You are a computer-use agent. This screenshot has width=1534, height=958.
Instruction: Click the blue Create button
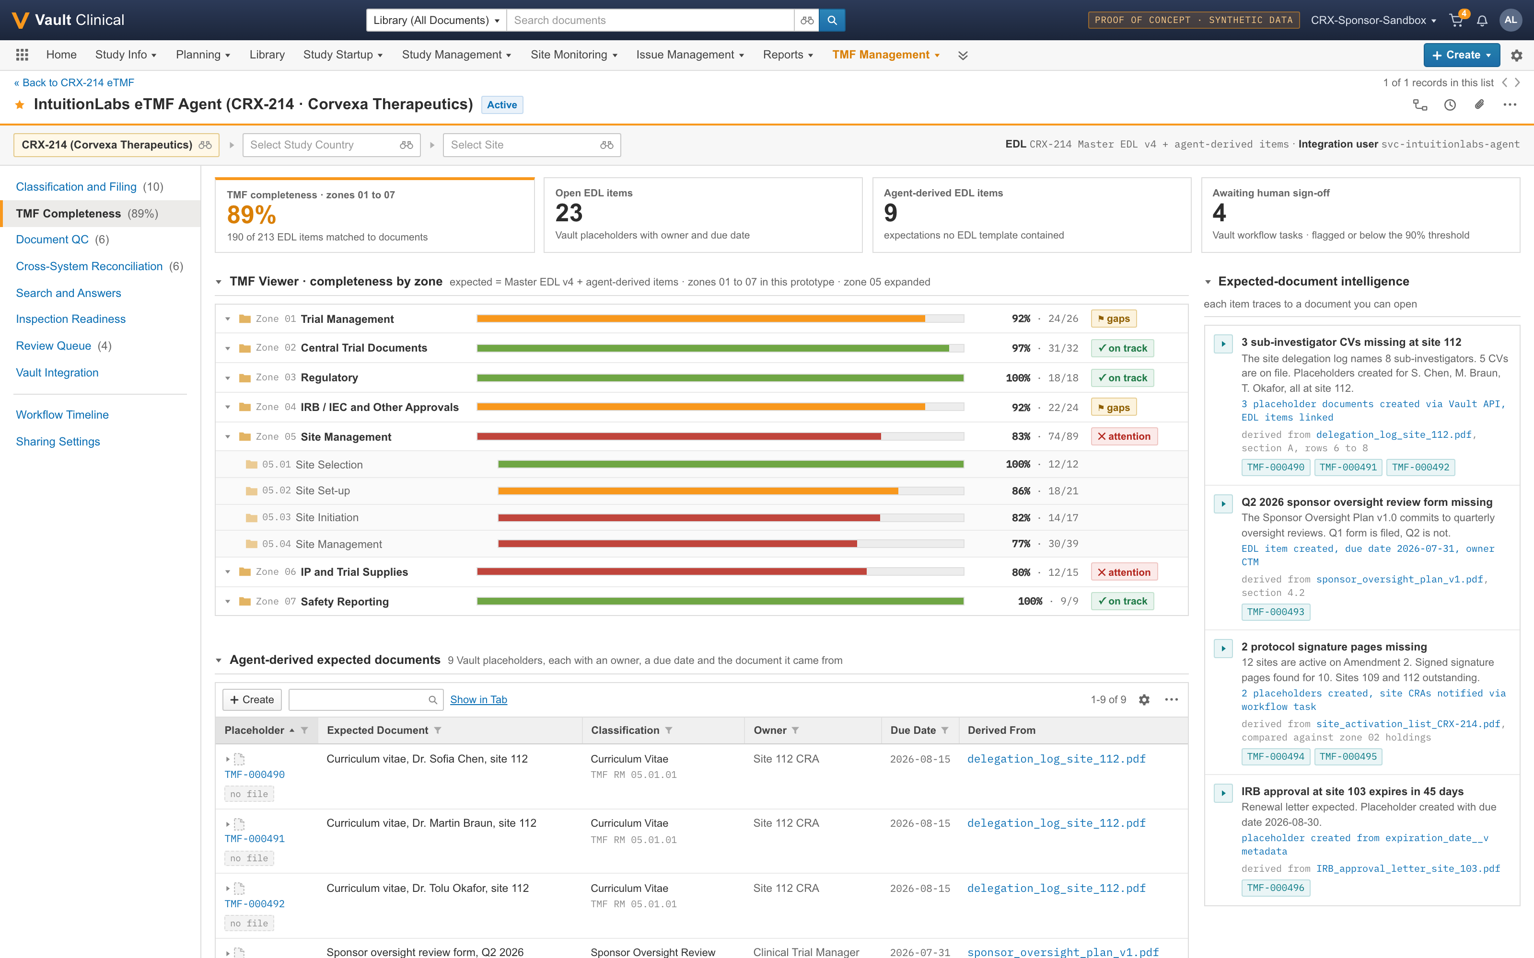(1462, 55)
